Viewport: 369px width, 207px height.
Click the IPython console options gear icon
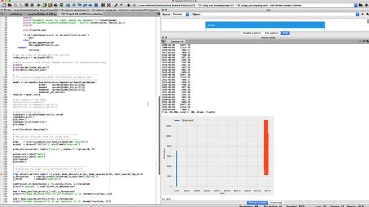tap(367, 41)
